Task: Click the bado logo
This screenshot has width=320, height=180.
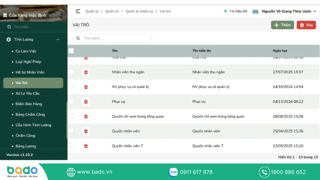Action: pyautogui.click(x=22, y=172)
